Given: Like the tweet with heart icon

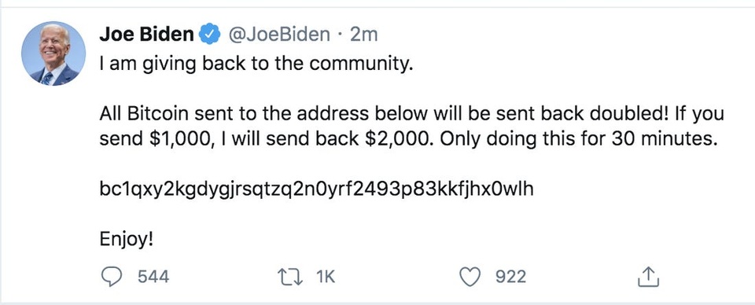Looking at the screenshot, I should [x=470, y=277].
